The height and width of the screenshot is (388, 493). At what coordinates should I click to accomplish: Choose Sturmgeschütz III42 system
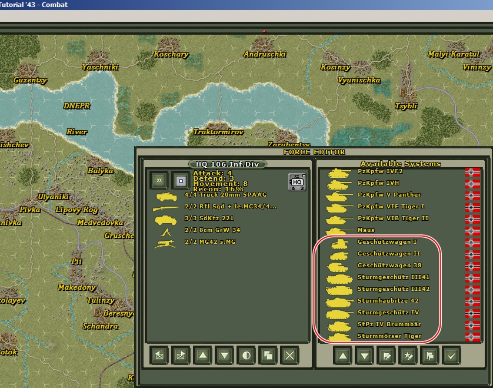click(x=394, y=289)
